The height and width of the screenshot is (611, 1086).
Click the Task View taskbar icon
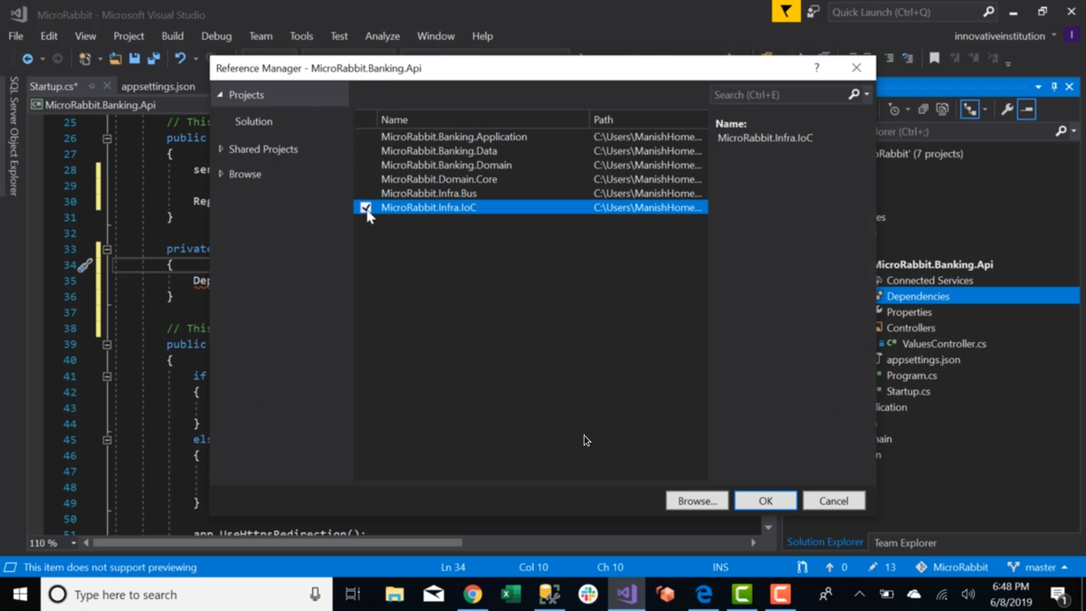[x=353, y=594]
